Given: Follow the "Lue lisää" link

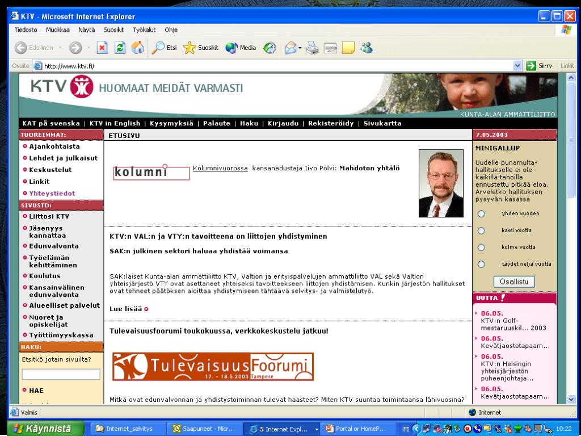Looking at the screenshot, I should click(x=126, y=309).
